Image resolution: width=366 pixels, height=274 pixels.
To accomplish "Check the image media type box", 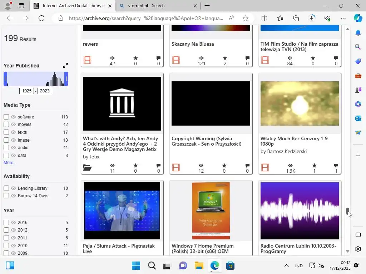I will click(6, 140).
